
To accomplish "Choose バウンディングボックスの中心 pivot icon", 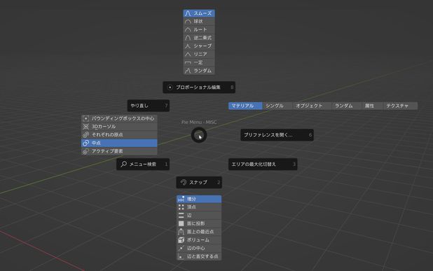I will pyautogui.click(x=86, y=118).
